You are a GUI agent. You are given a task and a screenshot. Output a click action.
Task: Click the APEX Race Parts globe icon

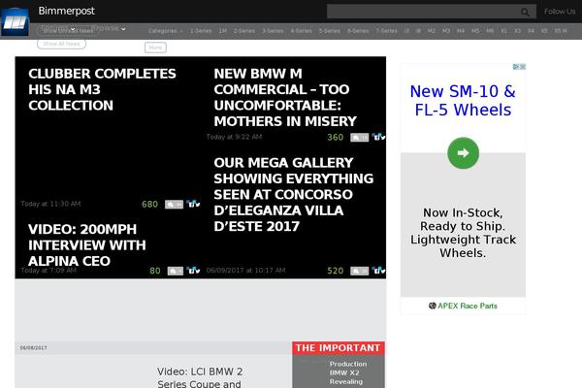coord(433,306)
